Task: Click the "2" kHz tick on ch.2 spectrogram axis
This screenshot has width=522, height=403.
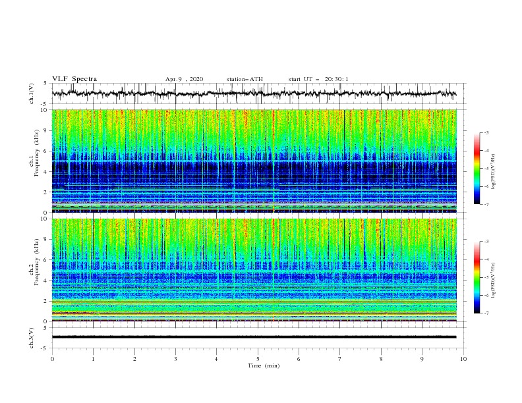Action: point(46,301)
